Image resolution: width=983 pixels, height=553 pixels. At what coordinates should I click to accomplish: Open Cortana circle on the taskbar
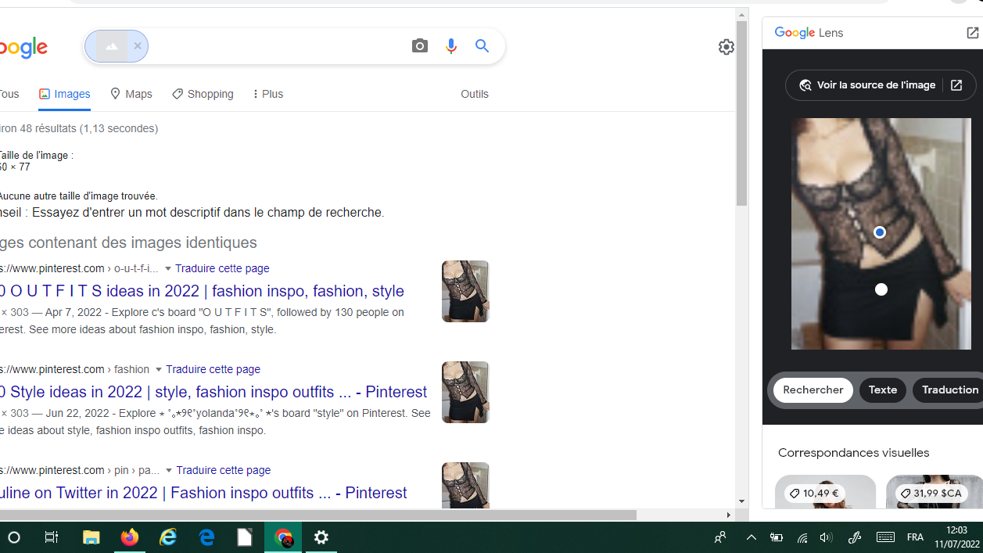[x=13, y=537]
